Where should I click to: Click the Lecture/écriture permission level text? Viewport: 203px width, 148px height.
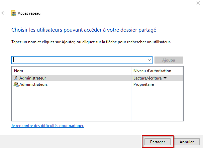pos(147,78)
